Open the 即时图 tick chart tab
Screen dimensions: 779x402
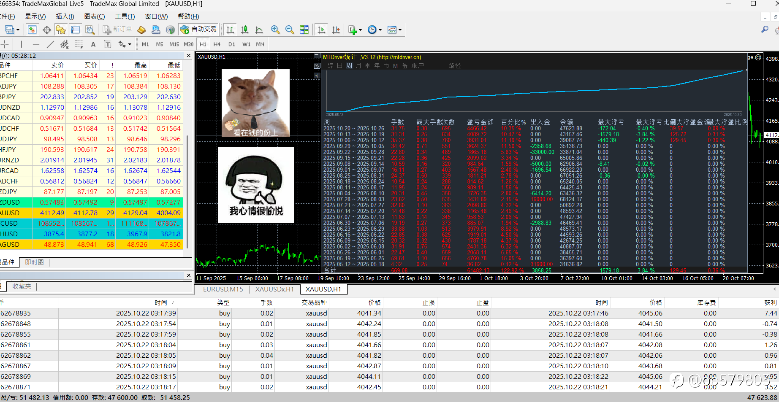point(34,262)
